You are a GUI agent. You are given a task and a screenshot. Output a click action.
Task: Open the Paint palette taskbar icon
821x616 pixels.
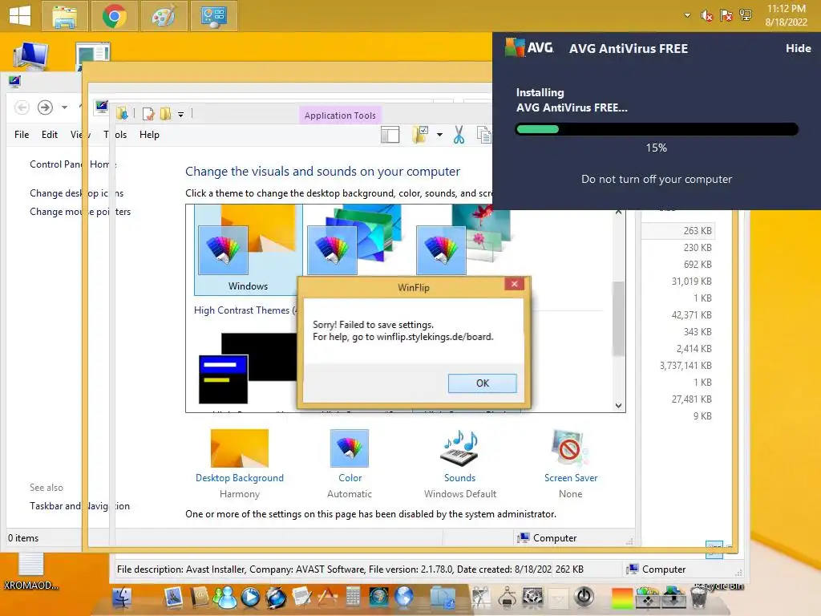click(x=164, y=16)
